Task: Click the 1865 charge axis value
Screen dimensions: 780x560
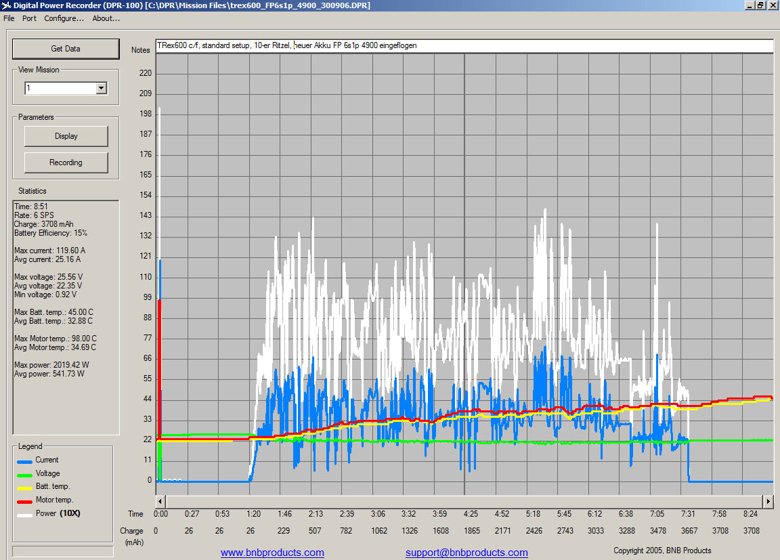Action: [x=472, y=531]
